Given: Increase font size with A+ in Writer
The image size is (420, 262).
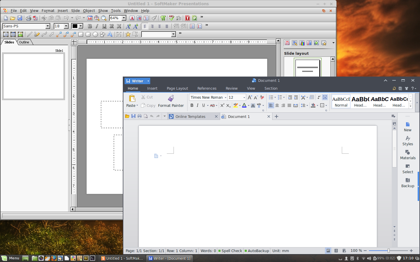Looking at the screenshot, I should point(250,98).
